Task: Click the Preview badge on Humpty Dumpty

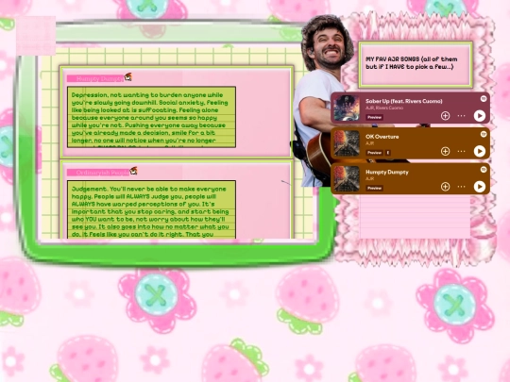Action: click(x=374, y=188)
